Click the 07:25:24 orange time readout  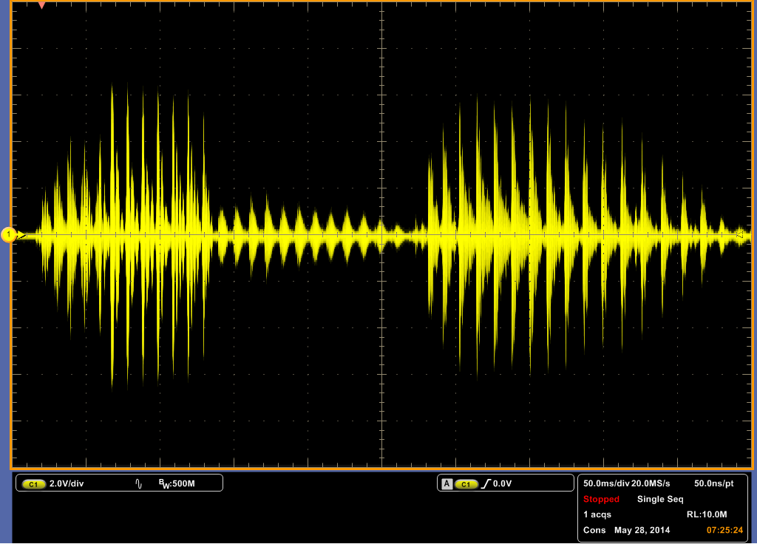pos(725,530)
